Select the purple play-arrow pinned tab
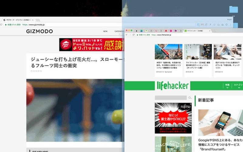 click(x=176, y=31)
